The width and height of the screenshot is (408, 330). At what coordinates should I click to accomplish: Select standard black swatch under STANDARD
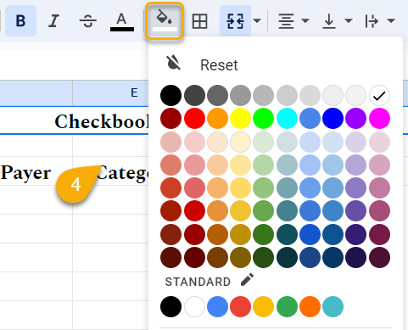coord(171,307)
